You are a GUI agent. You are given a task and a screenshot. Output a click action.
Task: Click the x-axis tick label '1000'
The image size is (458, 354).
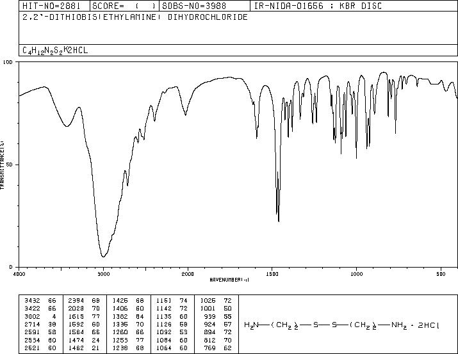tap(356, 274)
